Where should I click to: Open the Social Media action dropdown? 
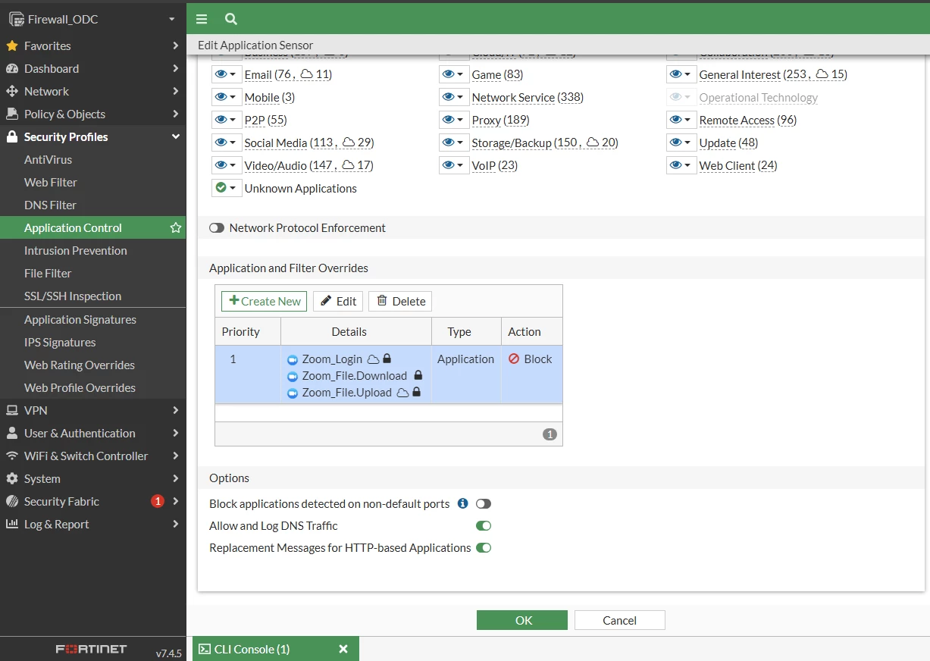tap(226, 143)
